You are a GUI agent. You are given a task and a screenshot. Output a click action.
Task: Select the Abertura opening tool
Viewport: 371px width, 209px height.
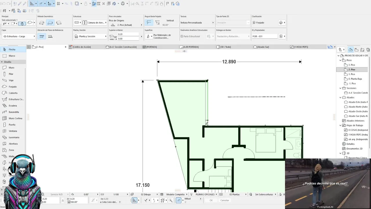coord(13,144)
